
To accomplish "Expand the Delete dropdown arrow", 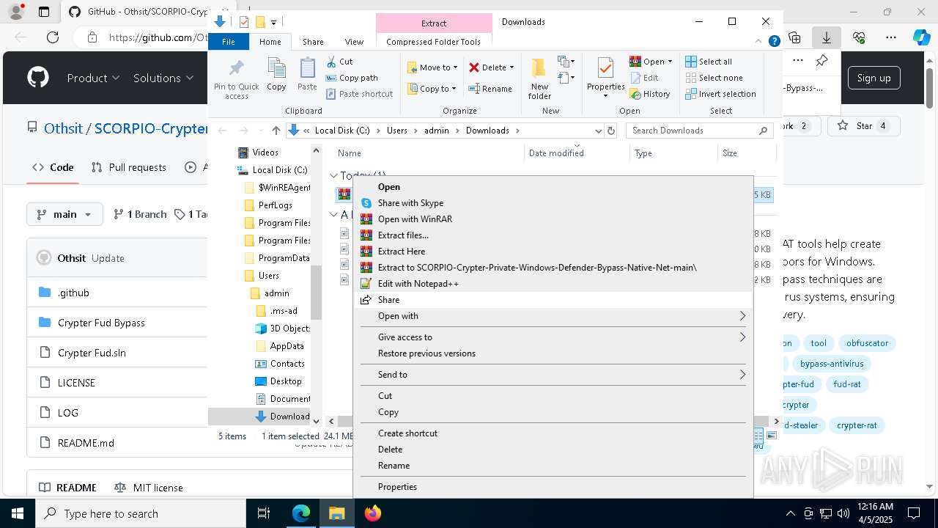I will tap(512, 67).
